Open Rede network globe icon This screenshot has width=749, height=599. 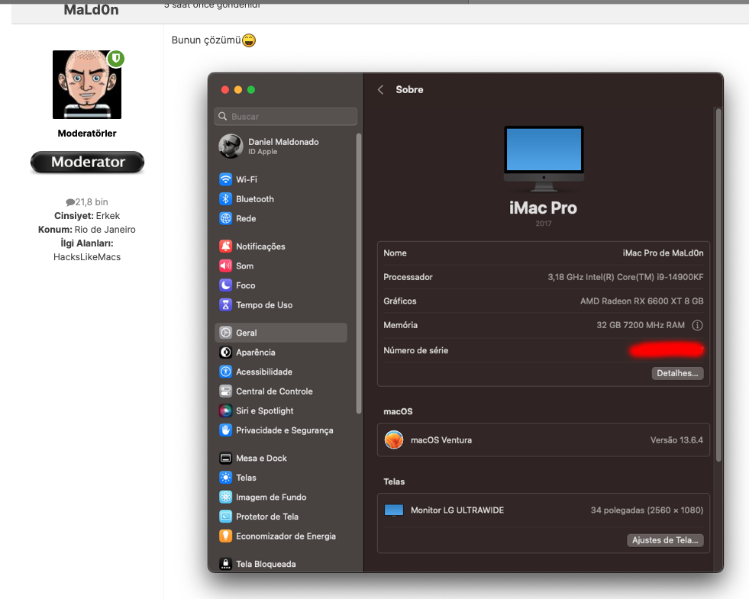226,218
